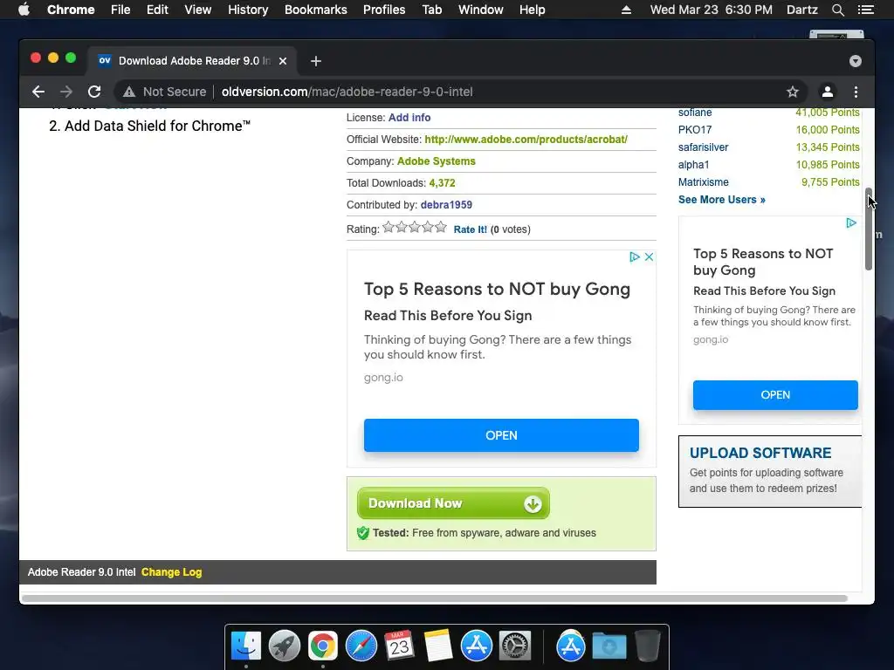The image size is (894, 670).
Task: Click Chrome icon in the dock
Action: pos(323,646)
